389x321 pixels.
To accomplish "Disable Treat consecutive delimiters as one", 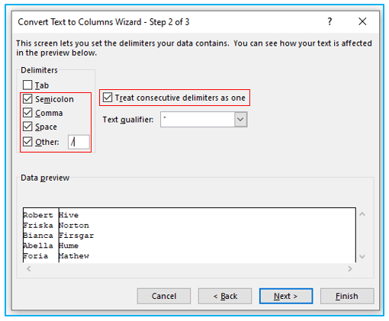I will [x=108, y=98].
